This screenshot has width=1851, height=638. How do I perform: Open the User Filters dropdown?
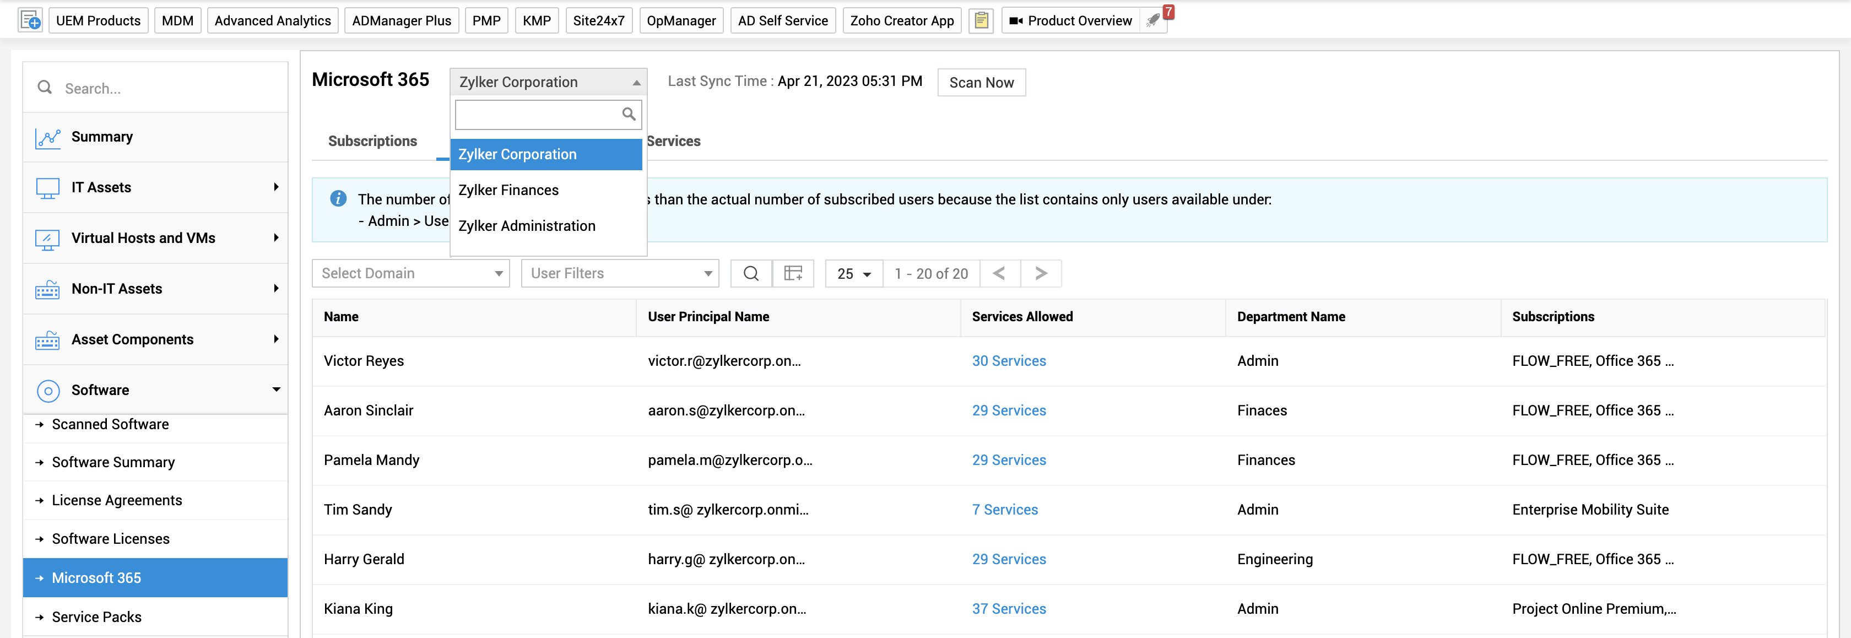click(x=619, y=273)
